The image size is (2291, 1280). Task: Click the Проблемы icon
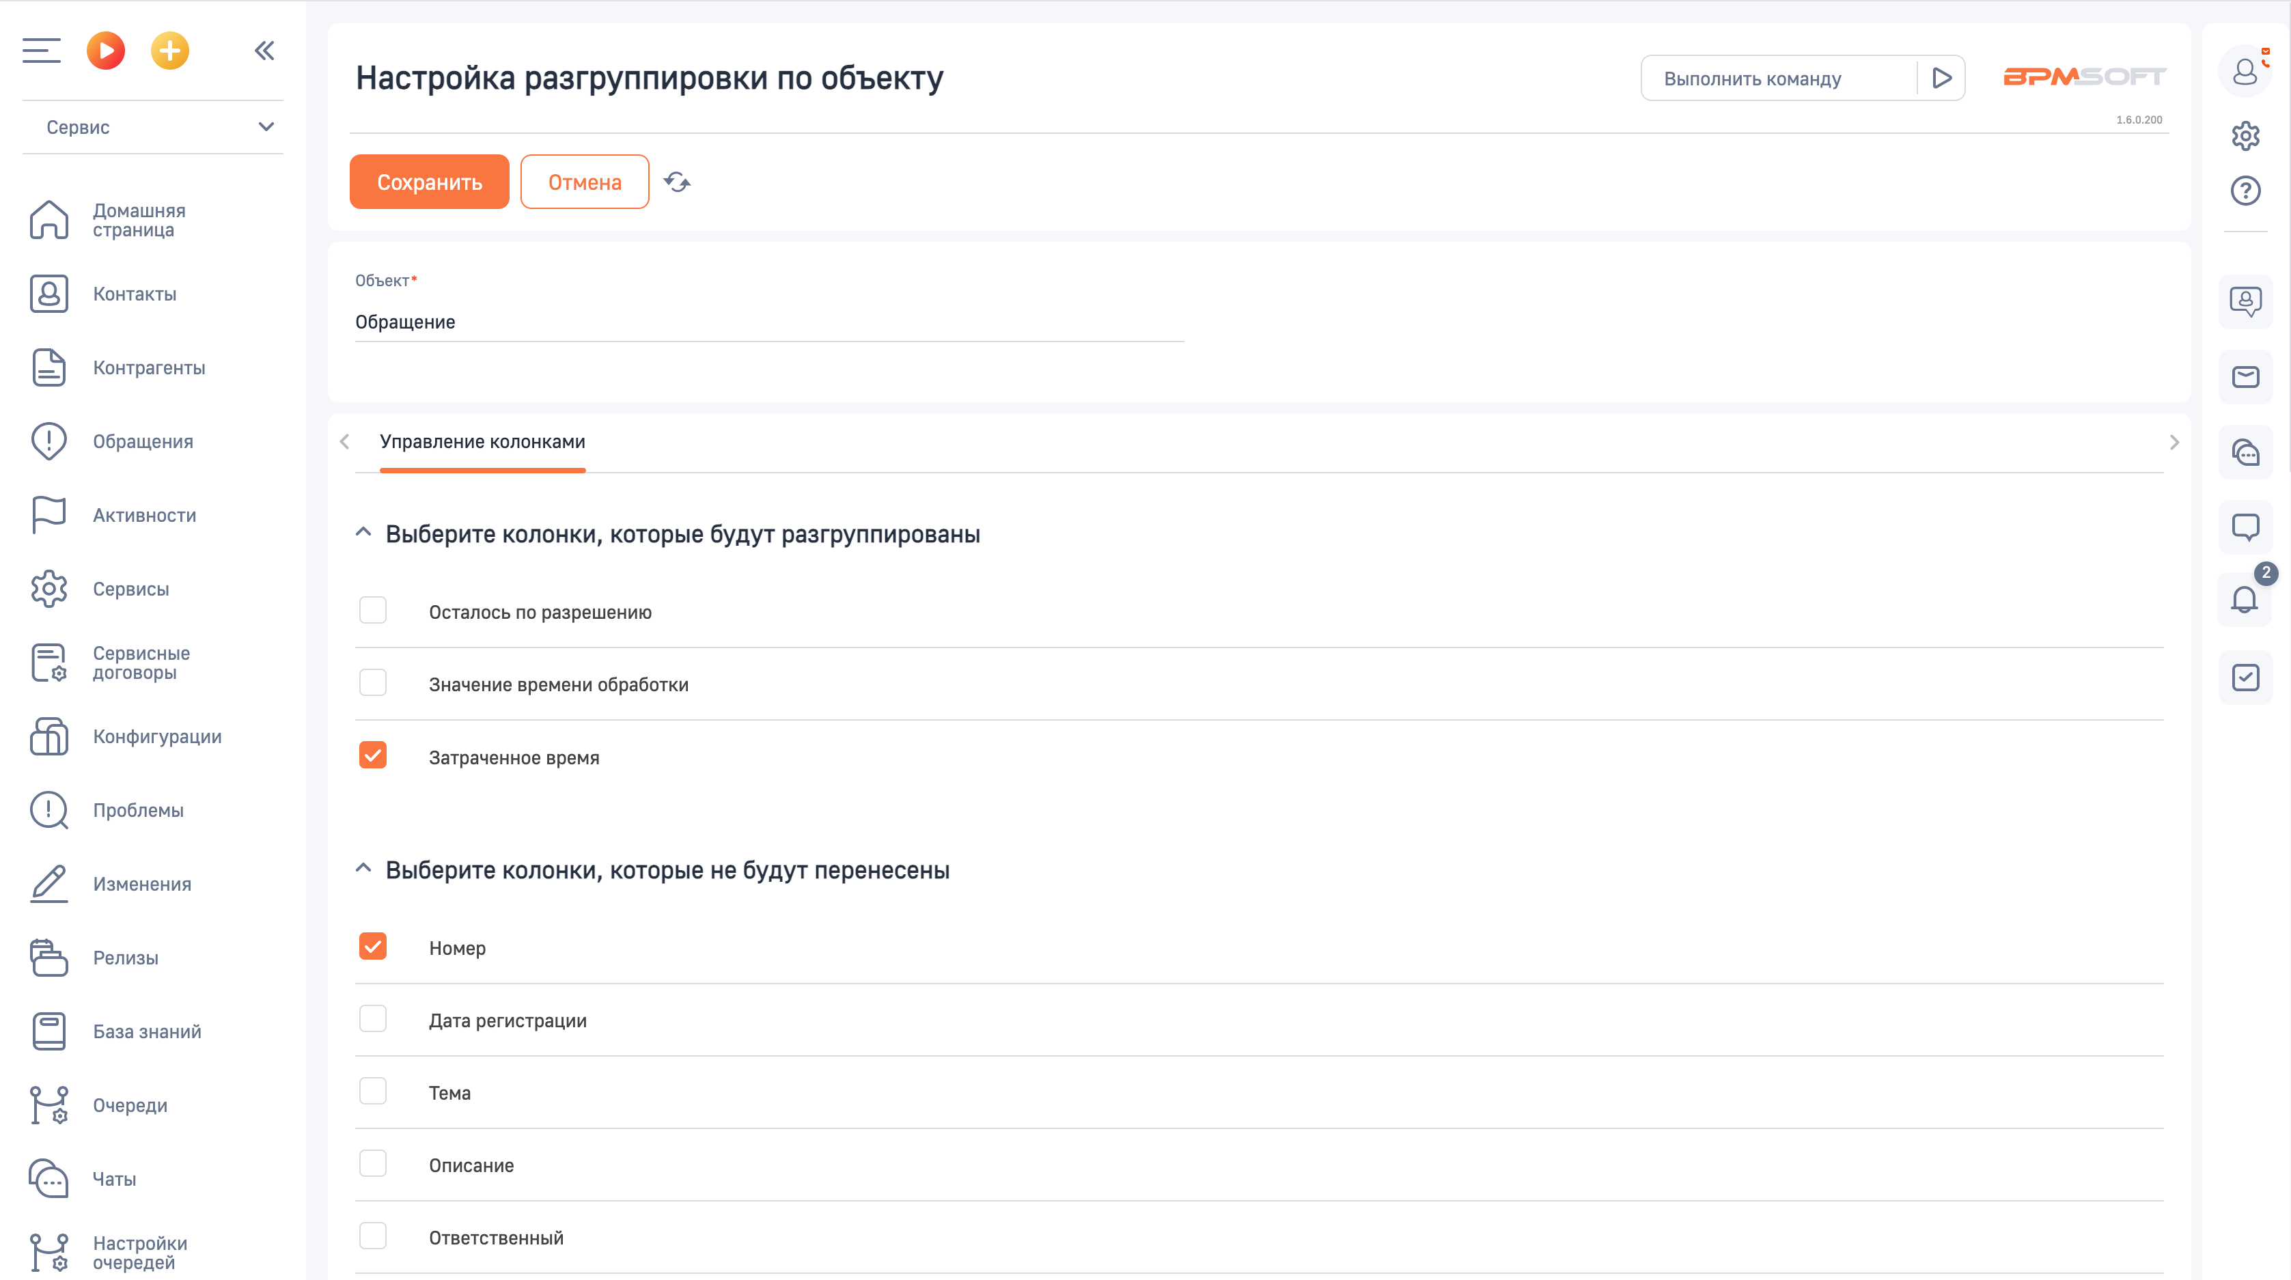tap(49, 810)
